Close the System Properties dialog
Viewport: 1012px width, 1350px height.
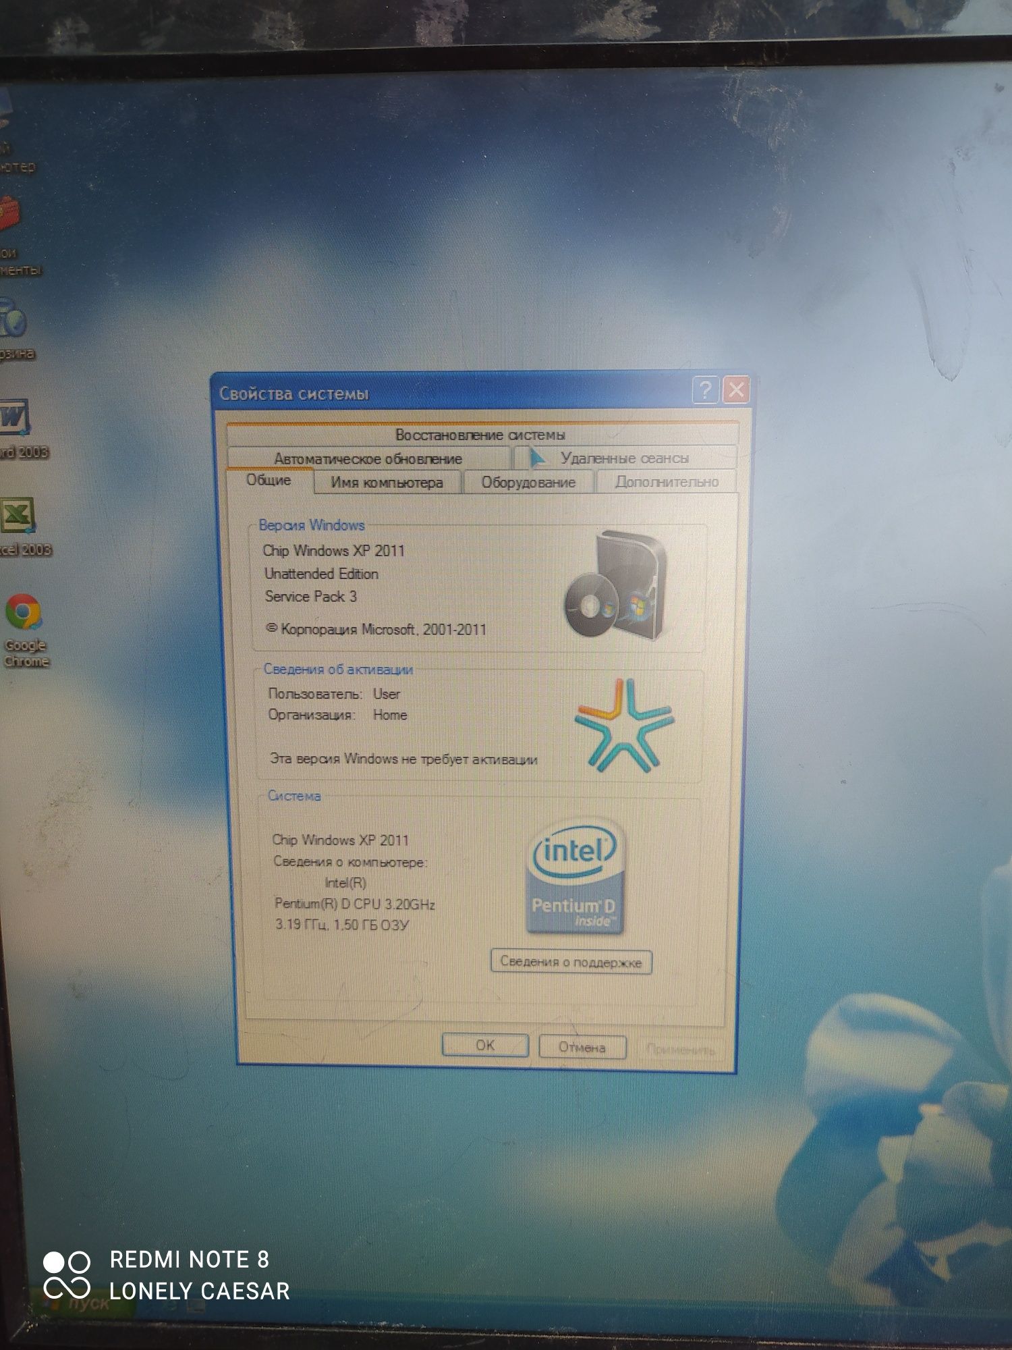pos(736,390)
